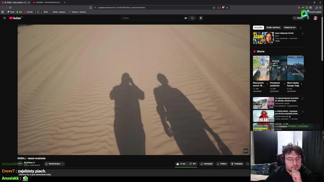
Task: Go back in browser history
Action: [x=3, y=8]
